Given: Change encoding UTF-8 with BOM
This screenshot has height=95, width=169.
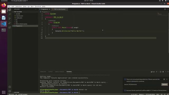Looking at the screenshot, I should [x=150, y=94].
